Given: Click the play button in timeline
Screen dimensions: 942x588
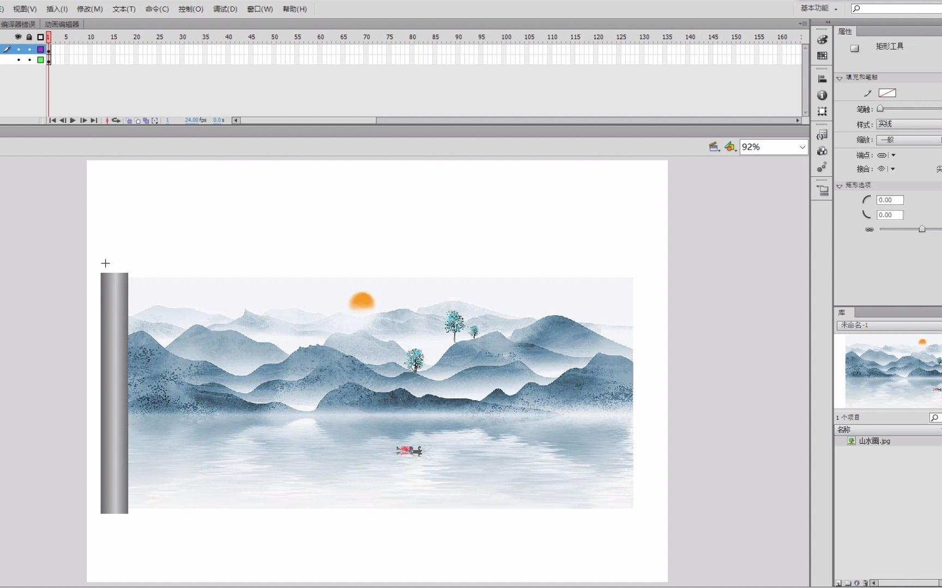Looking at the screenshot, I should pos(73,120).
